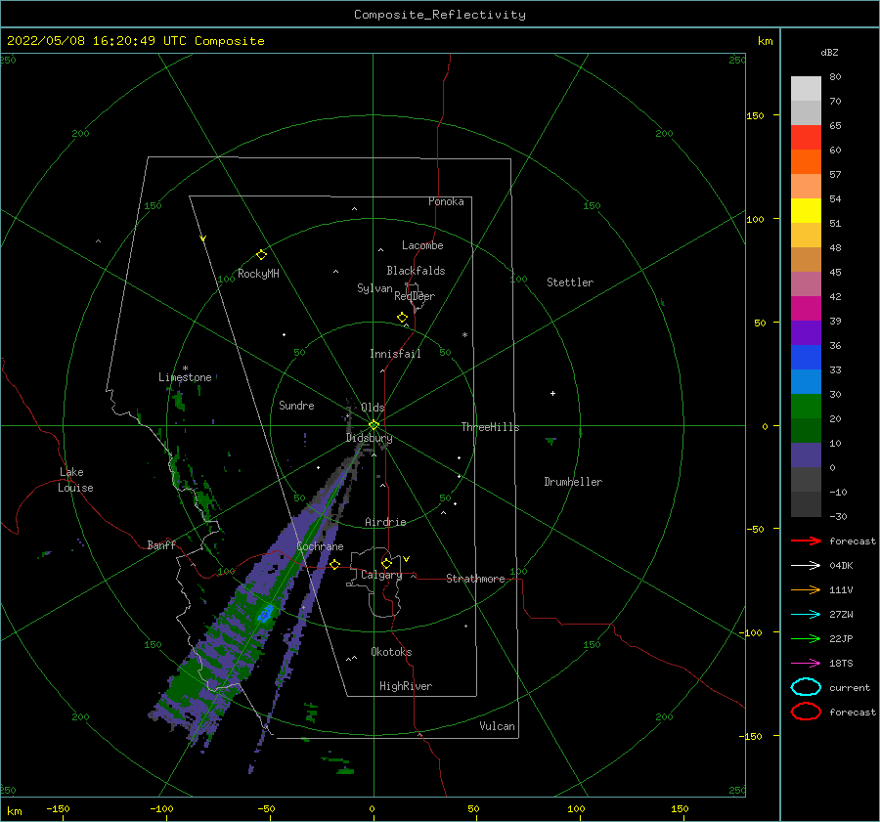
Task: Select the red forecast ellipse icon
Action: point(806,712)
